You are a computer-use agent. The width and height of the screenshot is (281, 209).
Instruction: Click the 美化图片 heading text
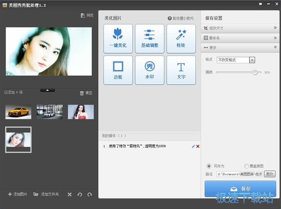tap(113, 18)
